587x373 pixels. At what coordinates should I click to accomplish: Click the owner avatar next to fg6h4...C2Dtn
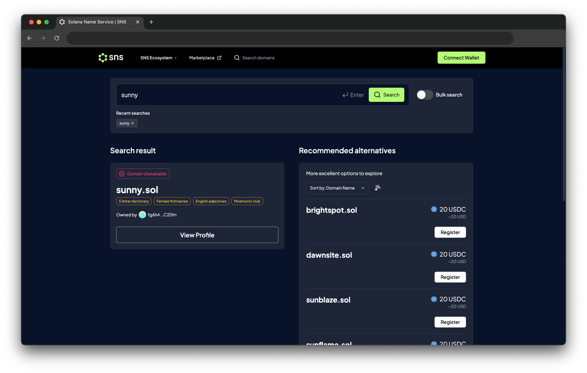(142, 215)
